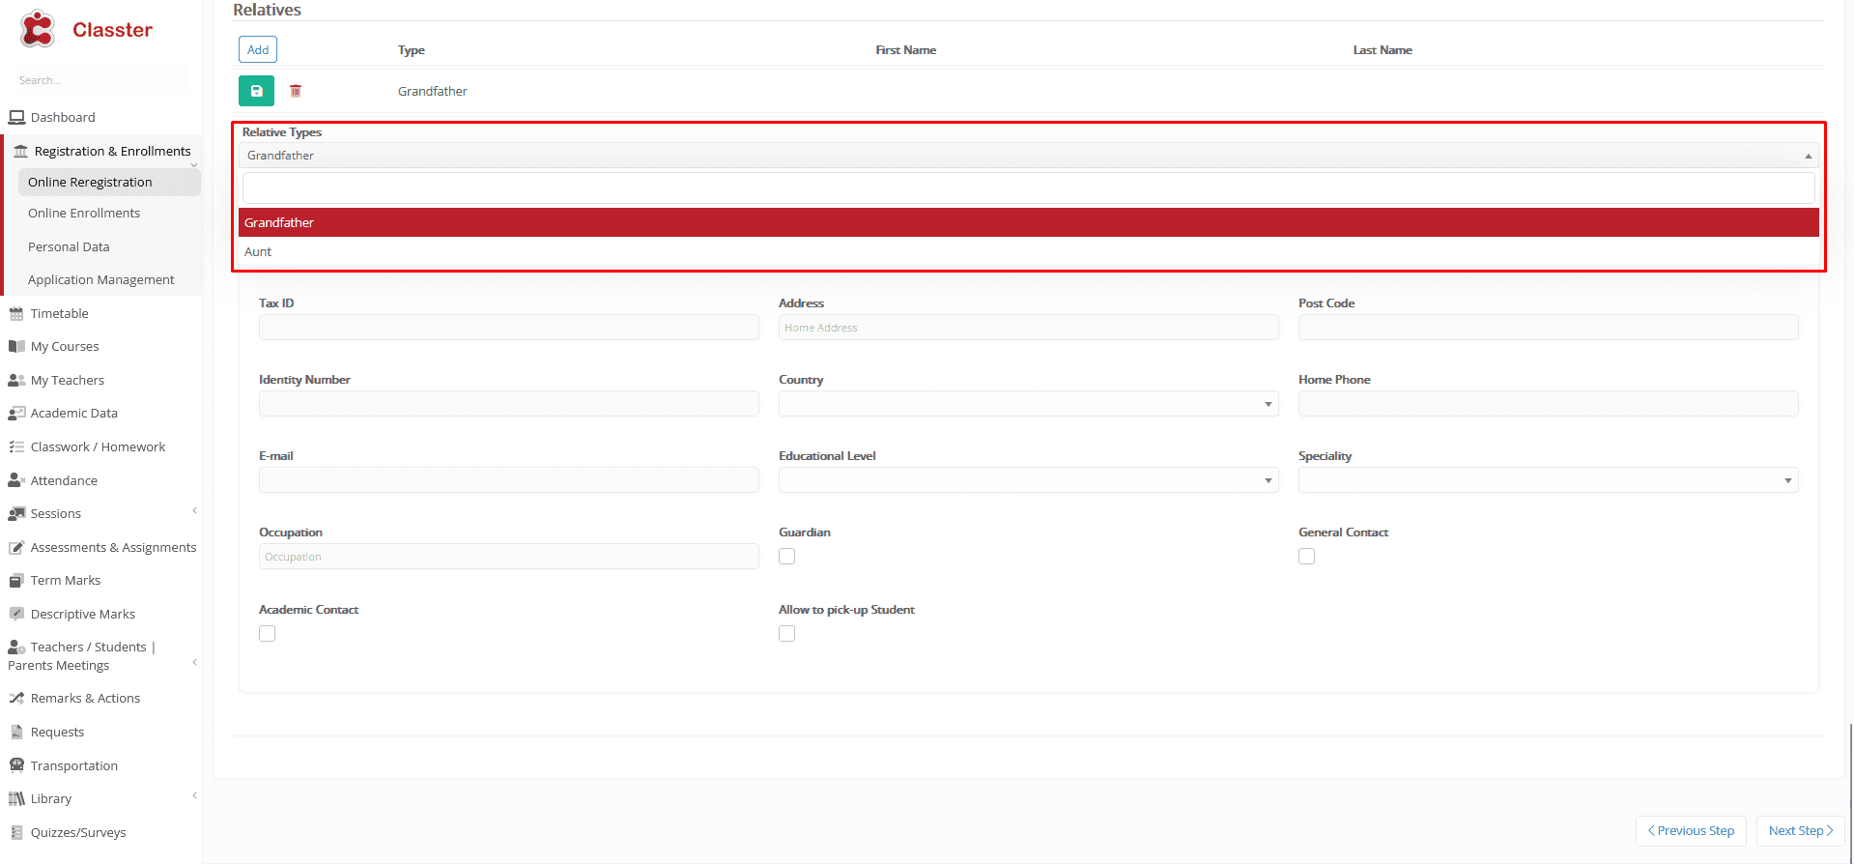Screen dimensions: 1854x864
Task: Click the green save icon for Grandfather row
Action: coord(256,91)
